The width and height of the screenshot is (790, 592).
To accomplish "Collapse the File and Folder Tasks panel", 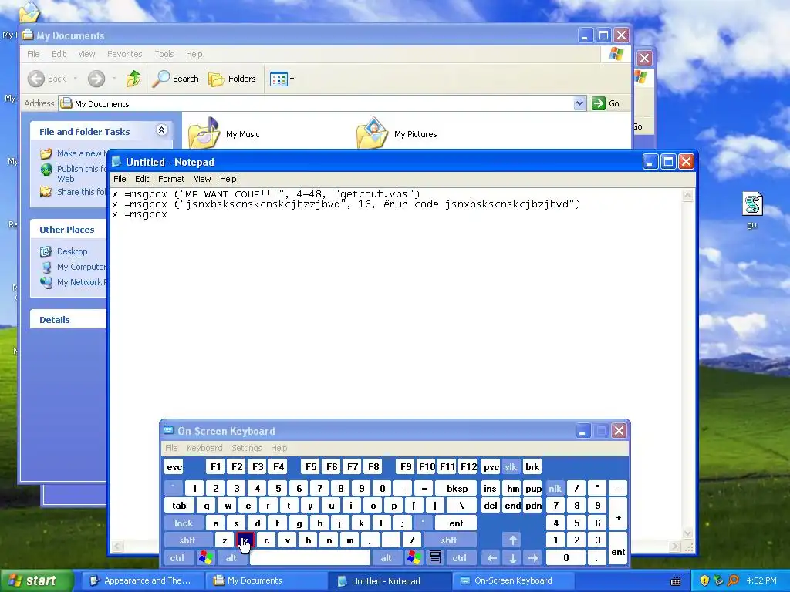I will click(161, 130).
